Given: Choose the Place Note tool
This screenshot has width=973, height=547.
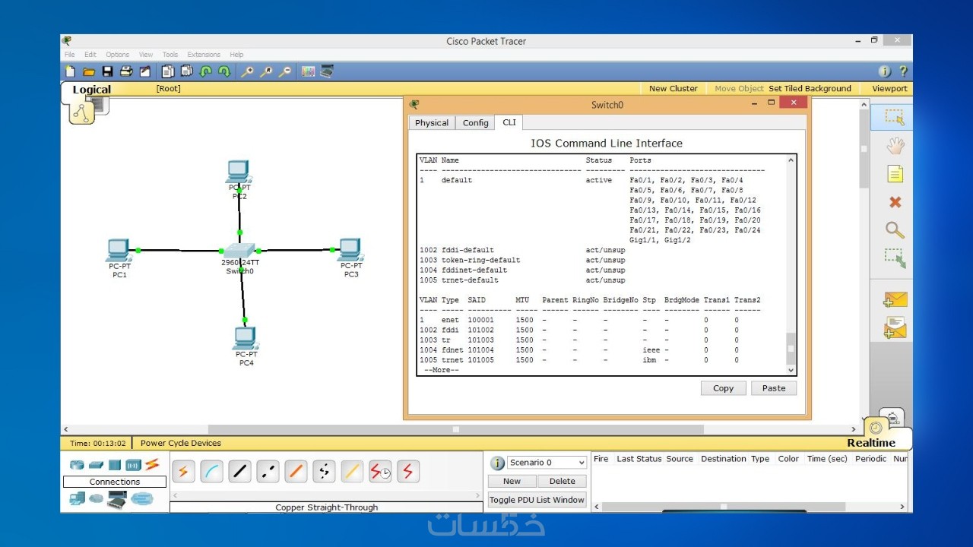Looking at the screenshot, I should [895, 175].
